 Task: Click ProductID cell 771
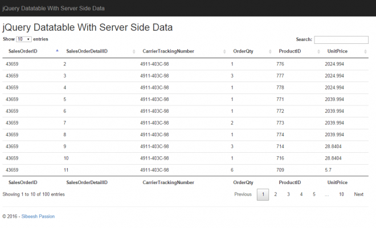click(280, 99)
